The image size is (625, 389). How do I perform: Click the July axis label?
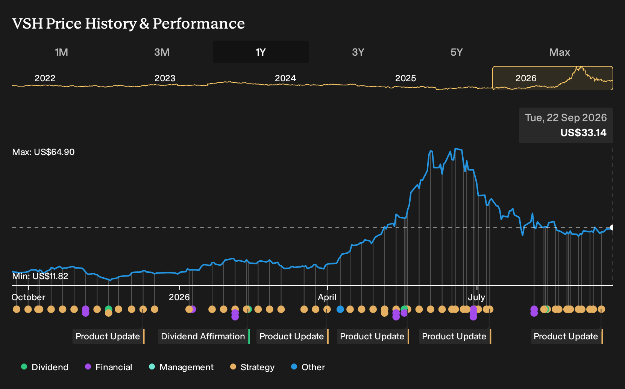[x=476, y=297]
